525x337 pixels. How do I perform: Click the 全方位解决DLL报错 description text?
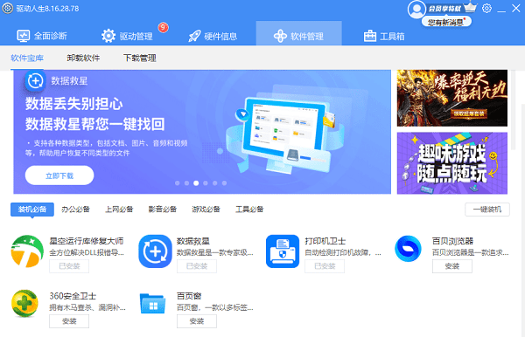[x=87, y=253]
